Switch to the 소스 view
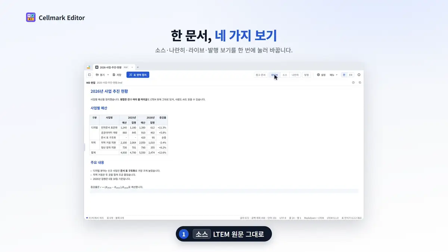448x252 pixels. coord(285,75)
